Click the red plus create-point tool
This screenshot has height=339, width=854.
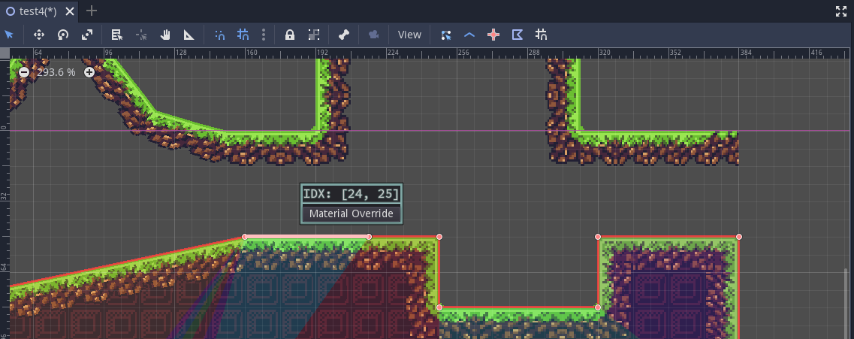[493, 35]
